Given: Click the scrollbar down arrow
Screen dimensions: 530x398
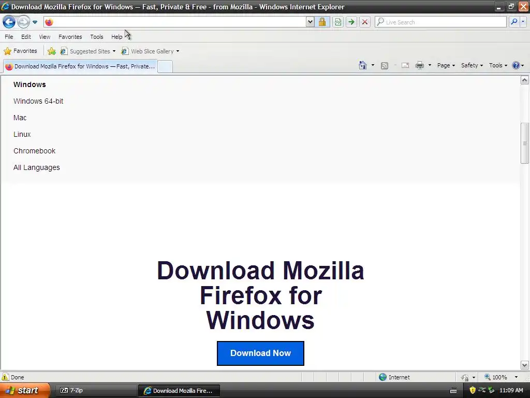Looking at the screenshot, I should [525, 365].
